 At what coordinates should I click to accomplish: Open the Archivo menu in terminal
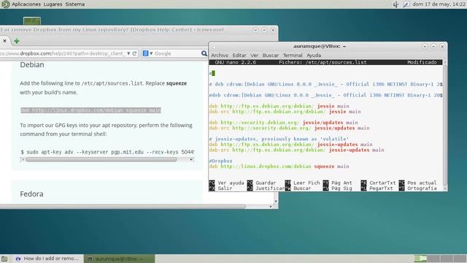click(x=220, y=56)
